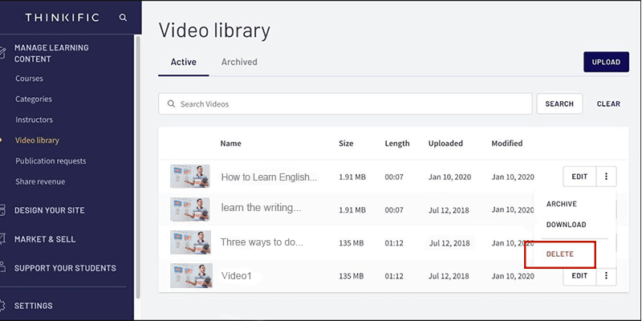Switch to the Archived tab
Viewport: 642px width, 321px height.
(x=239, y=62)
